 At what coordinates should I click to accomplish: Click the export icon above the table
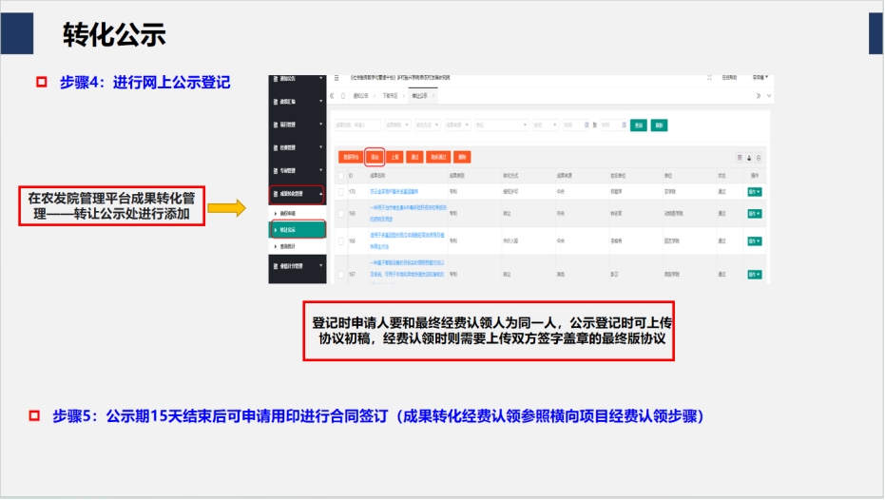coord(749,157)
